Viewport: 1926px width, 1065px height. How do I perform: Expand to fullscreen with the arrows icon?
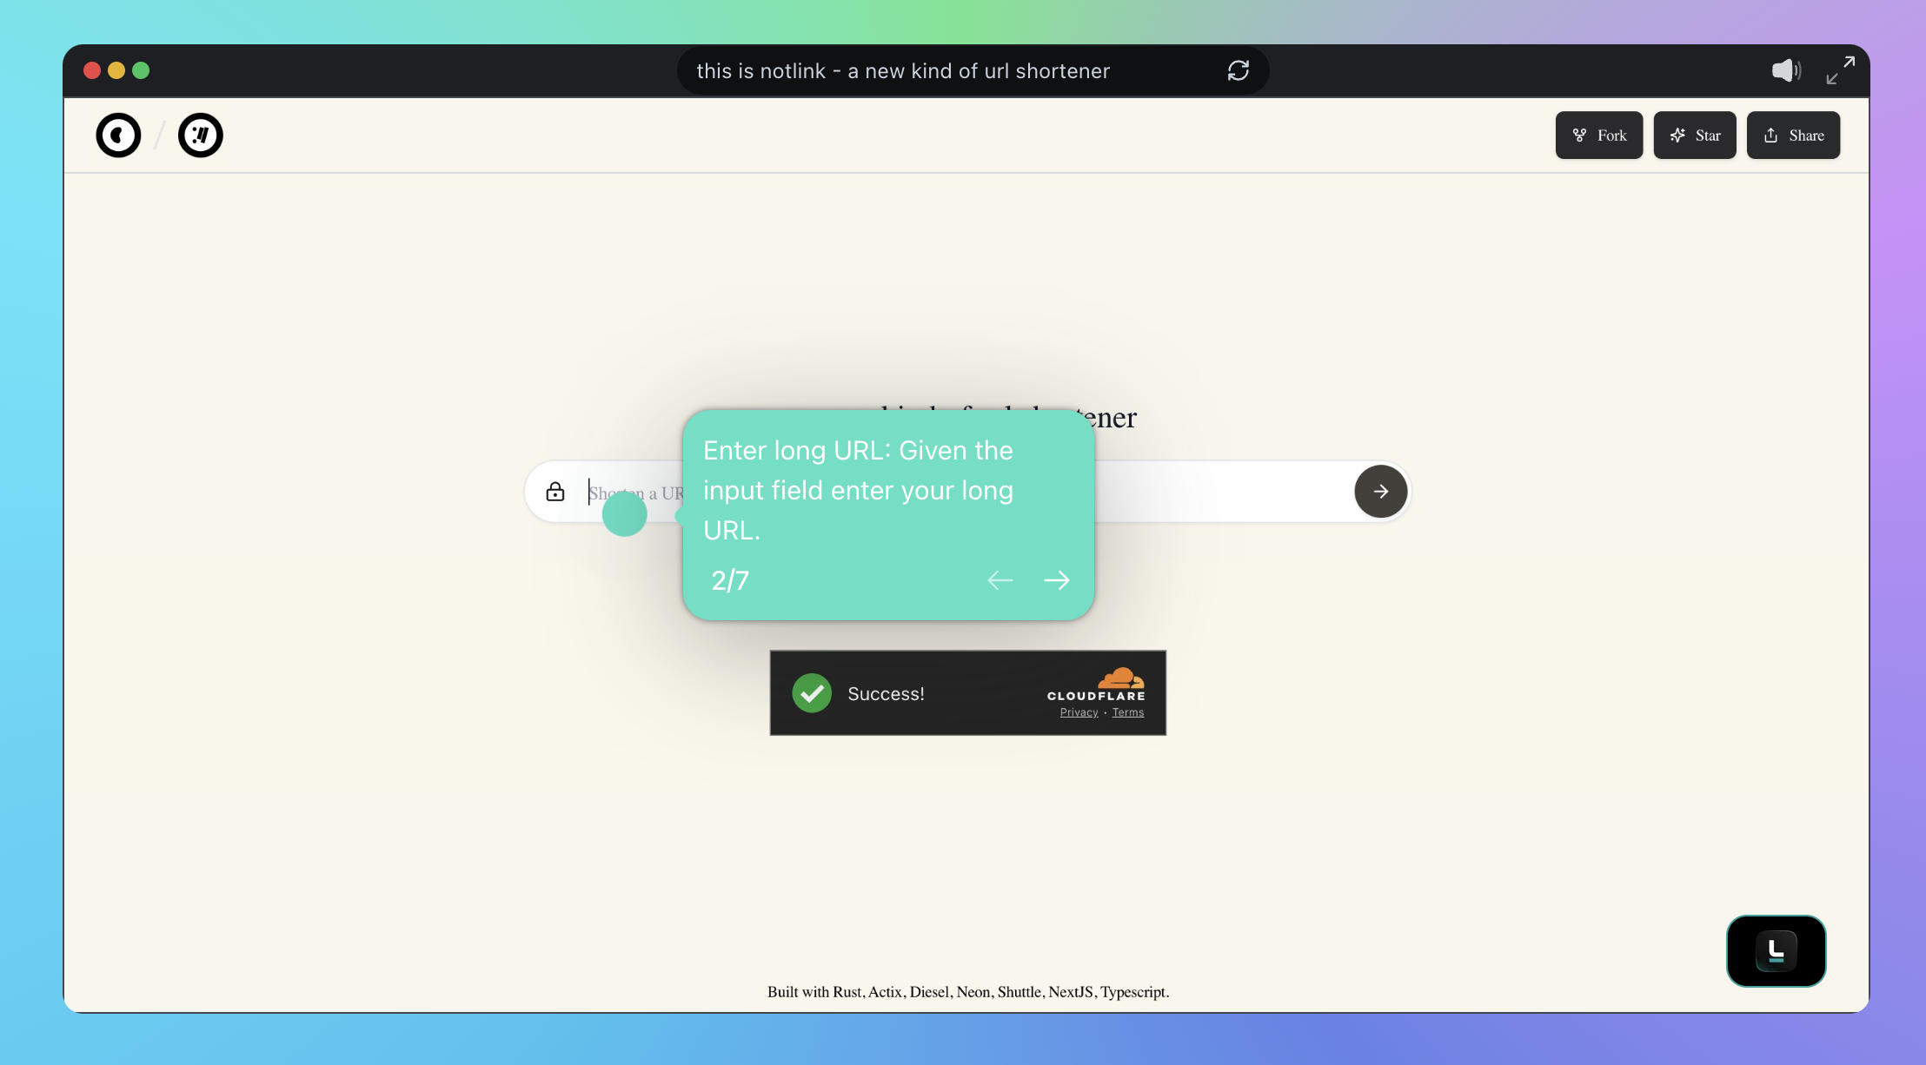tap(1840, 70)
